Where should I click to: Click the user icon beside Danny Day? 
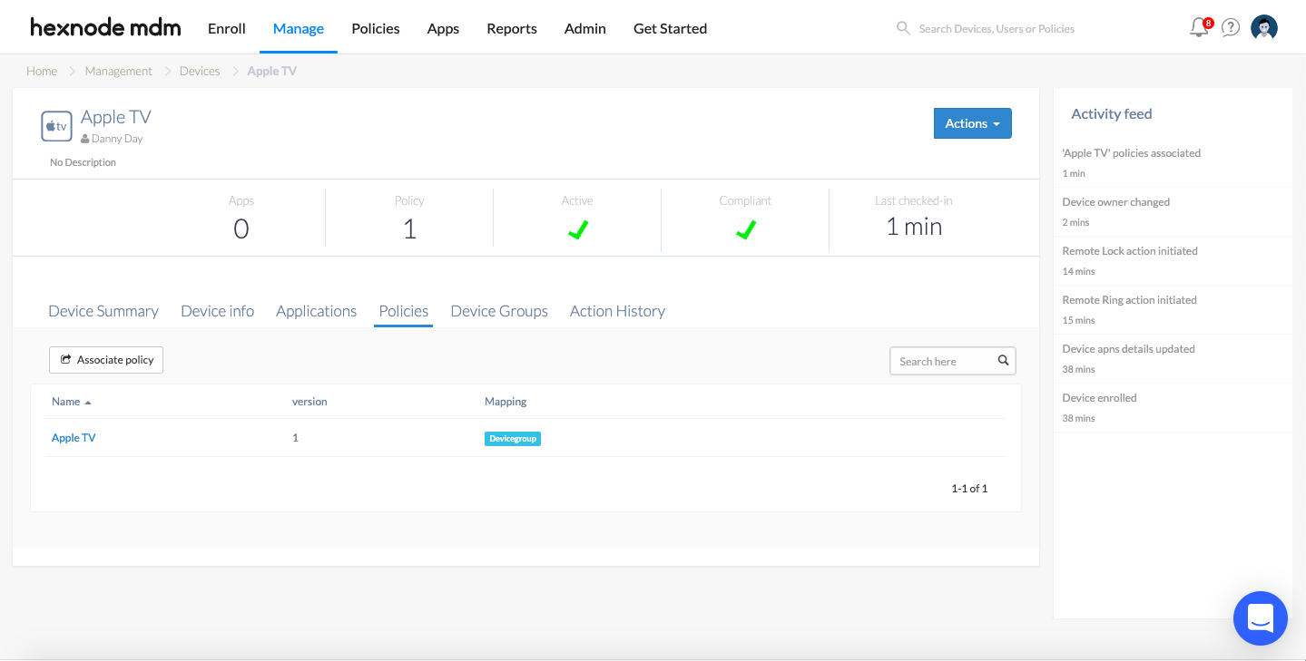pyautogui.click(x=85, y=140)
